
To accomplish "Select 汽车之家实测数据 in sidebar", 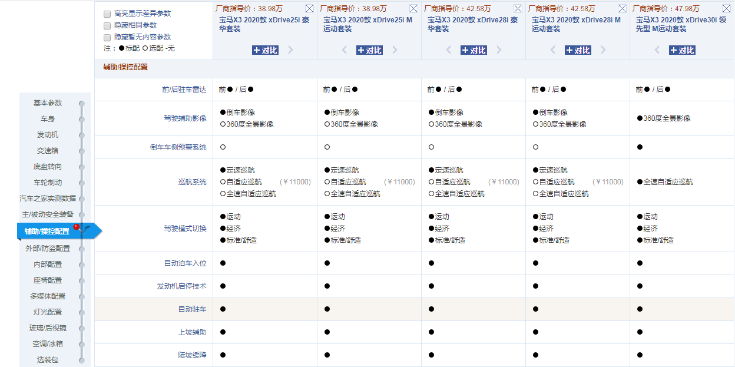I will coord(48,199).
